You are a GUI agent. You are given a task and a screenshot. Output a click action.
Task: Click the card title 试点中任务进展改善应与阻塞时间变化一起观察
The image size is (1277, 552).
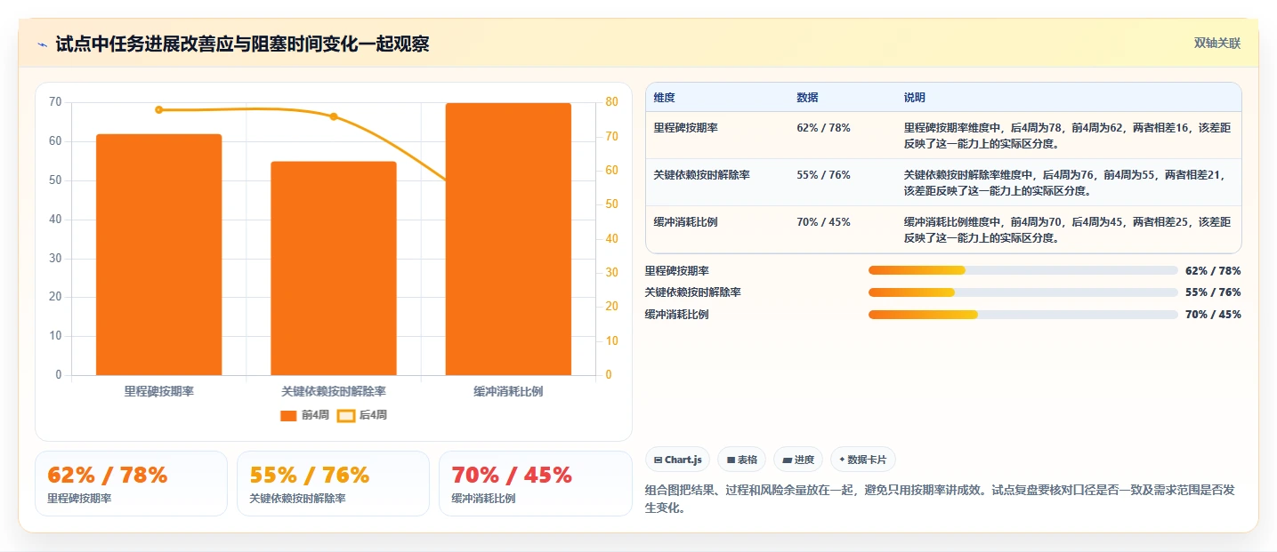(x=242, y=44)
